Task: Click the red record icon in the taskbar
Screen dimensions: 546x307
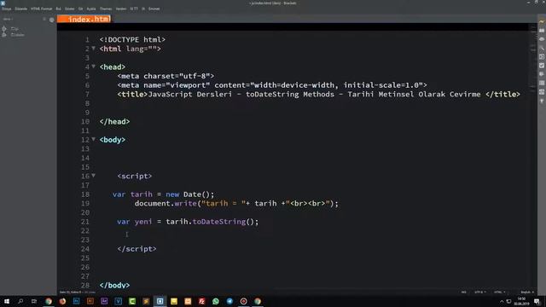Action: 243,301
